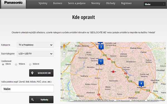The width and height of the screenshot is (167, 104).
Task: Click the Street View pegman icon
Action: [64, 46]
